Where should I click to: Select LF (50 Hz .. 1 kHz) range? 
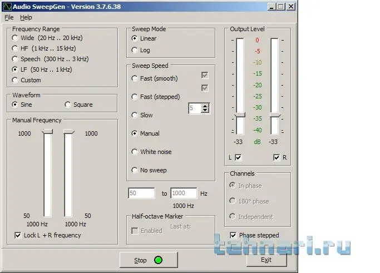coord(42,70)
